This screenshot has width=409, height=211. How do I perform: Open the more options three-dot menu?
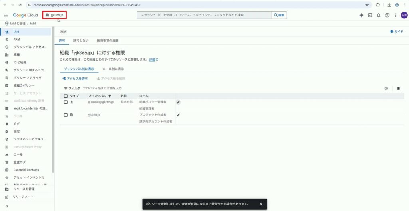[x=395, y=15]
